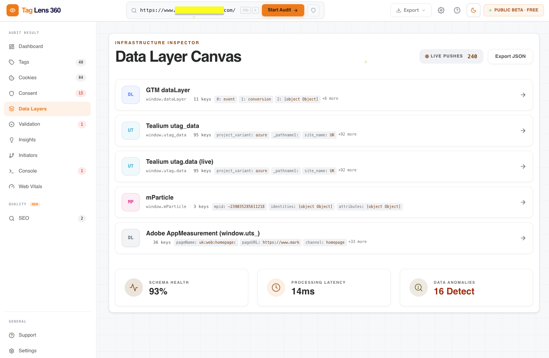The height and width of the screenshot is (358, 549).
Task: Select Data Layers in the sidebar
Action: (x=47, y=109)
